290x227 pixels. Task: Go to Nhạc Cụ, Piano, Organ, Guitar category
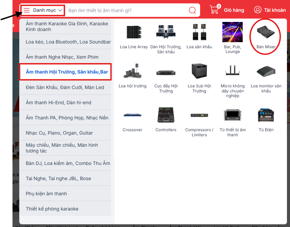click(59, 133)
